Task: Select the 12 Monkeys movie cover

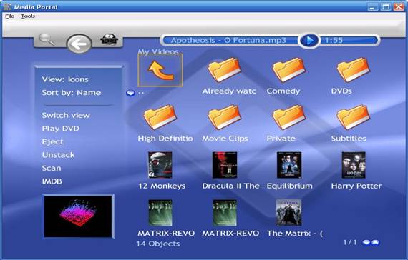Action: 160,165
